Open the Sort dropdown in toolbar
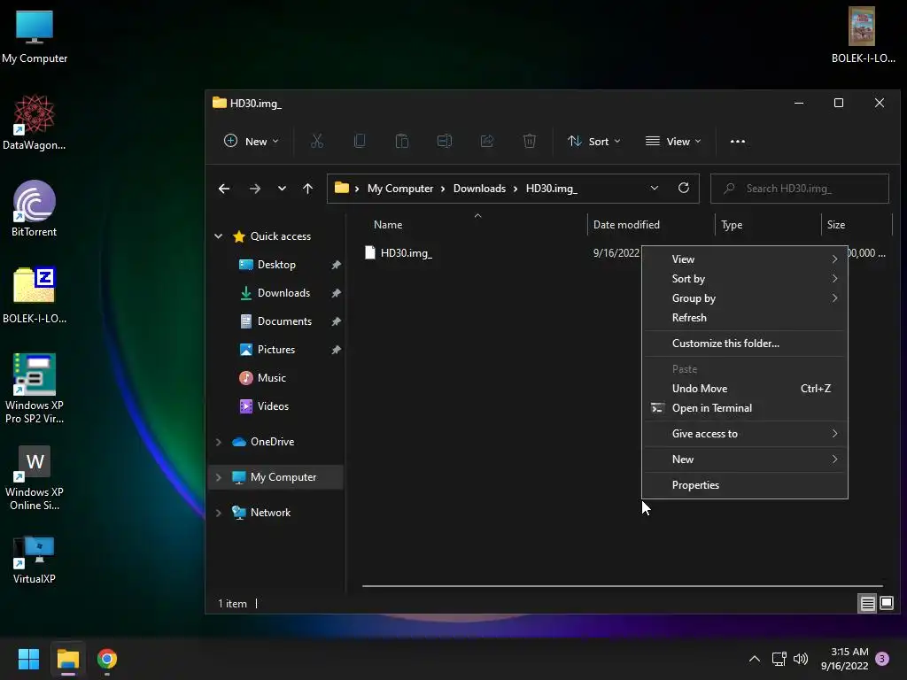Image resolution: width=907 pixels, height=680 pixels. click(x=594, y=141)
